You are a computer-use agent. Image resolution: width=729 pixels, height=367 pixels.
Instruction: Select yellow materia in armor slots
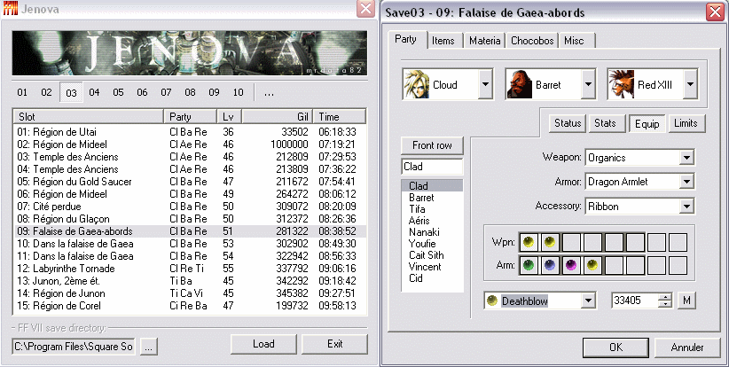[x=592, y=265]
